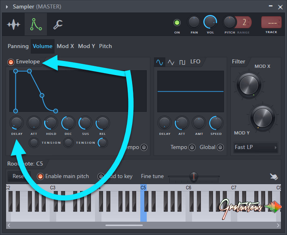
Task: Open the sample settings waveform tab
Action: click(13, 24)
